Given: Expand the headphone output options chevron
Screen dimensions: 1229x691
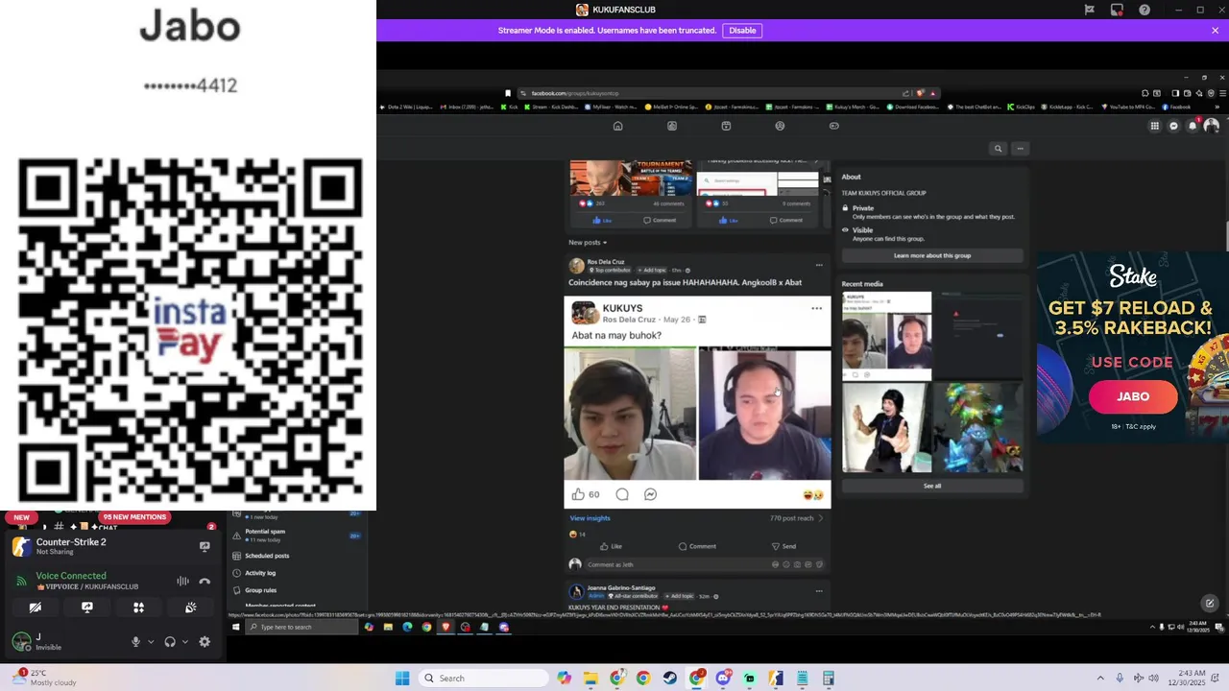Looking at the screenshot, I should tap(184, 642).
